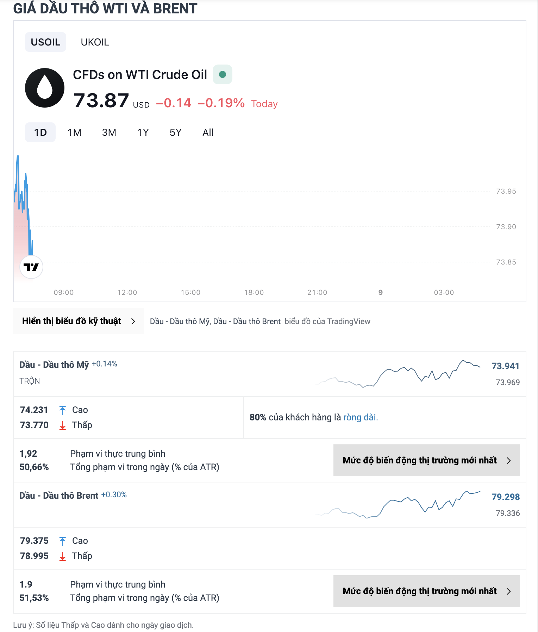Select the 5Y chart range
Screen dimensions: 538x632
point(175,133)
